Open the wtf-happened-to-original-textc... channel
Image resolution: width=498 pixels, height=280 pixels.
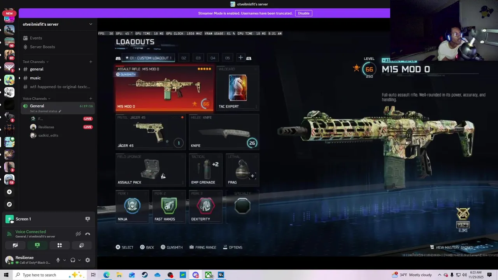[x=58, y=87]
